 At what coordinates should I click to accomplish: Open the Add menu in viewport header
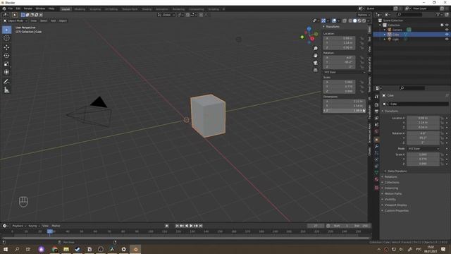(54, 20)
